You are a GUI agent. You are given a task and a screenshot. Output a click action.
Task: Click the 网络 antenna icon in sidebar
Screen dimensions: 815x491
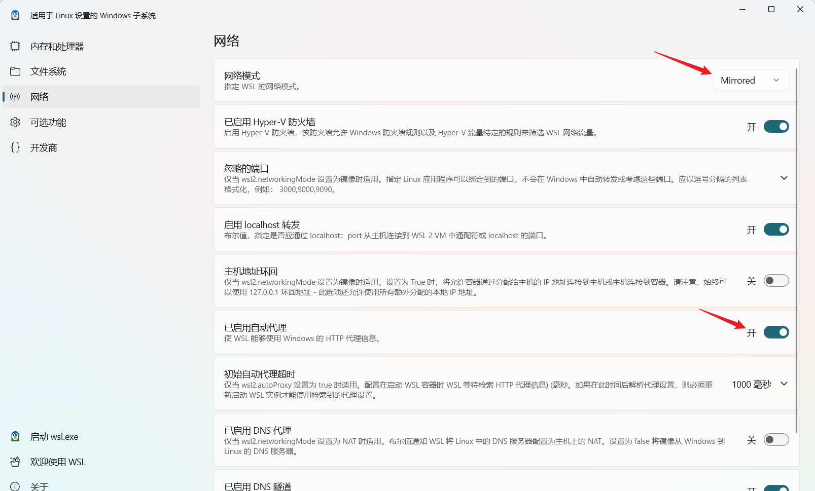(x=15, y=97)
